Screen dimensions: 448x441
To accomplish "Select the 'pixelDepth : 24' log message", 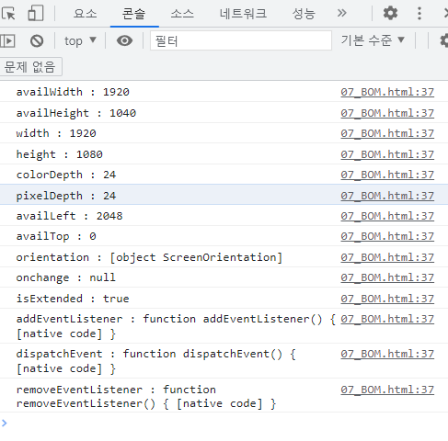I will pyautogui.click(x=66, y=196).
